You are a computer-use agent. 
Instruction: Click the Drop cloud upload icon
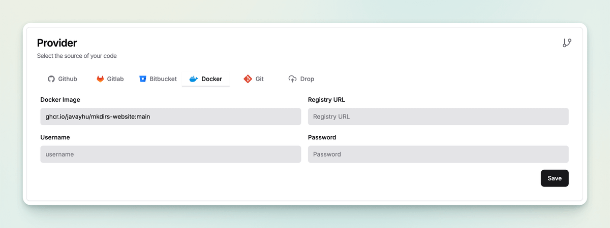point(292,79)
